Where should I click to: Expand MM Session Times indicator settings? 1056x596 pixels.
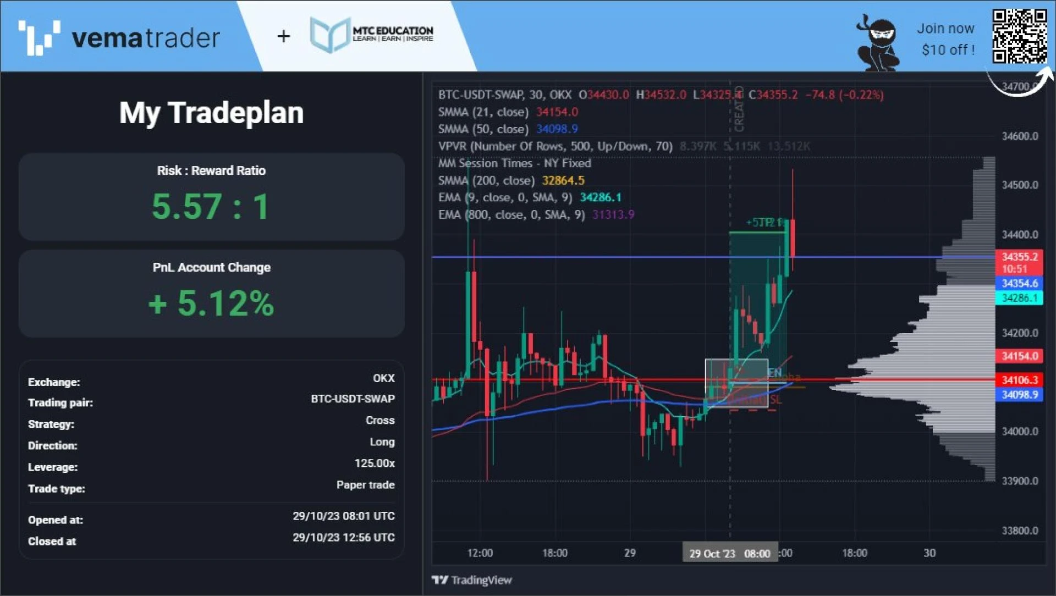point(514,163)
